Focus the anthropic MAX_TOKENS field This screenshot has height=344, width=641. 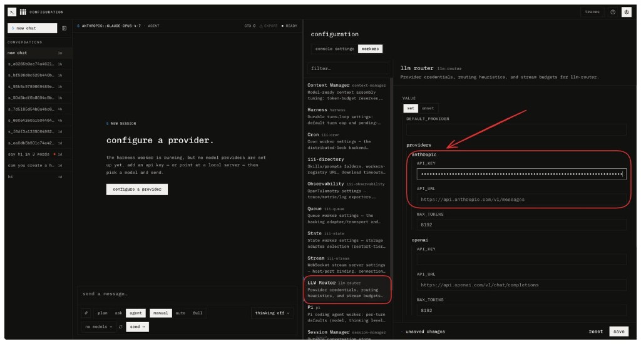pos(521,225)
